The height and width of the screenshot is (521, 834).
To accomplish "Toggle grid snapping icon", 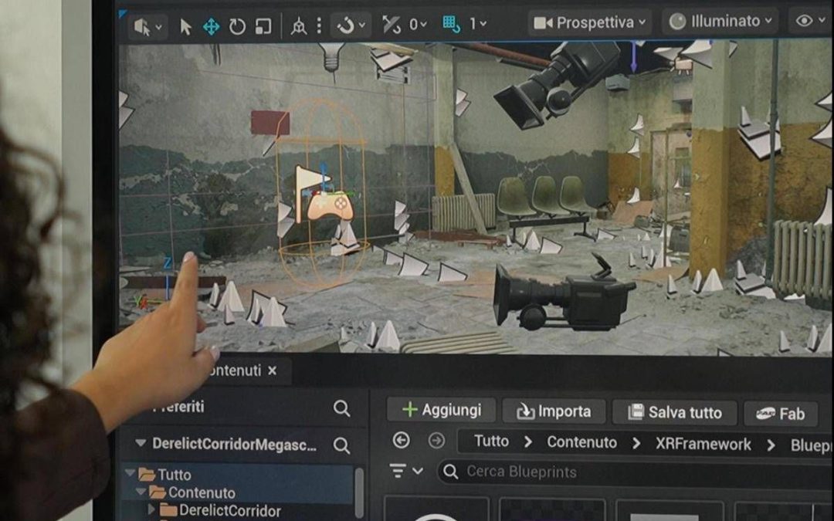I will 452,24.
